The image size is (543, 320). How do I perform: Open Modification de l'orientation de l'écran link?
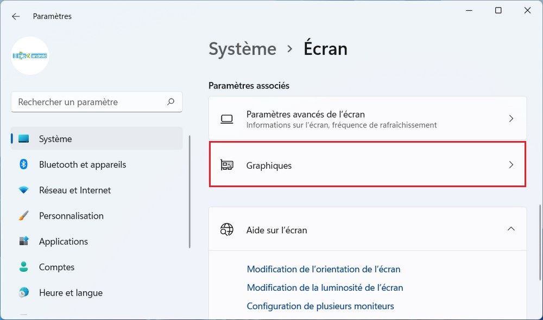pyautogui.click(x=323, y=269)
